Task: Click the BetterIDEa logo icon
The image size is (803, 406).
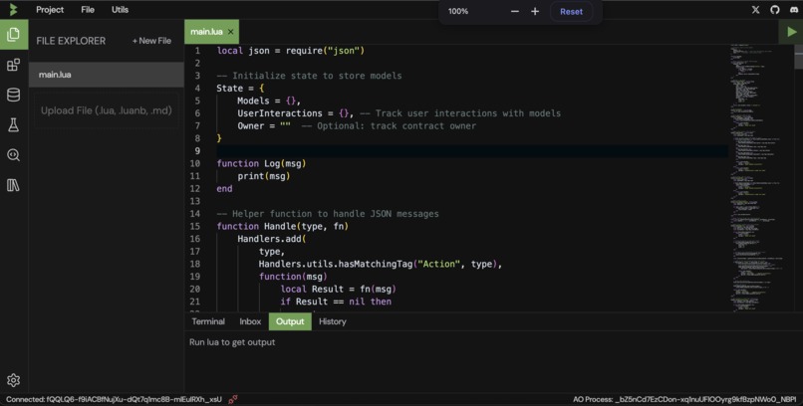Action: tap(13, 10)
